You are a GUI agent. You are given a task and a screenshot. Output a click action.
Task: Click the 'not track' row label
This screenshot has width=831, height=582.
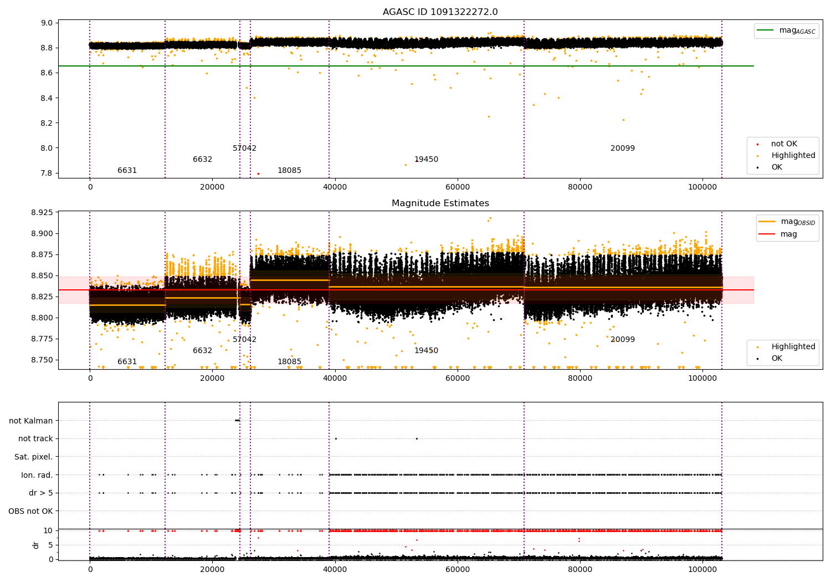point(35,438)
